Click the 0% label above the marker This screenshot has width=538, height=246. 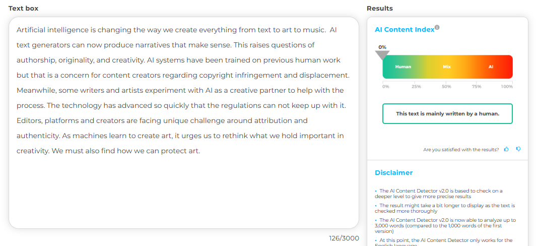point(382,47)
